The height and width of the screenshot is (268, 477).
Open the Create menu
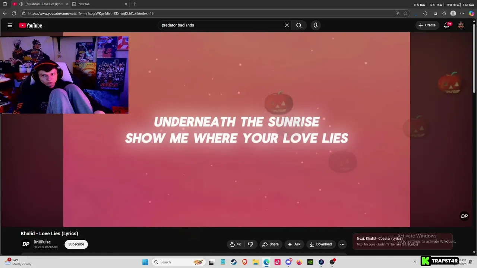pos(427,25)
